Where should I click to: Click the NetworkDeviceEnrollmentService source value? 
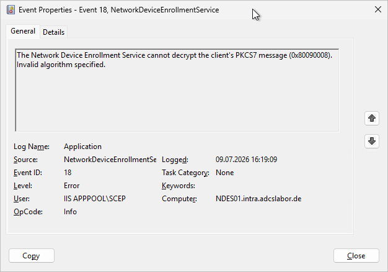click(110, 160)
